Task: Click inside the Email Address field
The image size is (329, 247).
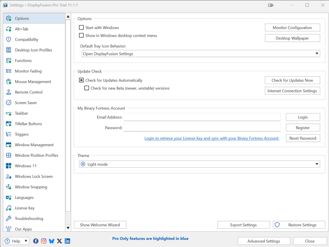Action: tap(201, 117)
